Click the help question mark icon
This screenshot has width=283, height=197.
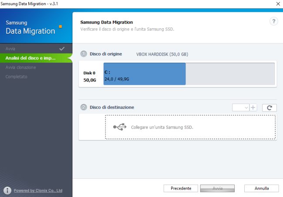[x=274, y=21]
